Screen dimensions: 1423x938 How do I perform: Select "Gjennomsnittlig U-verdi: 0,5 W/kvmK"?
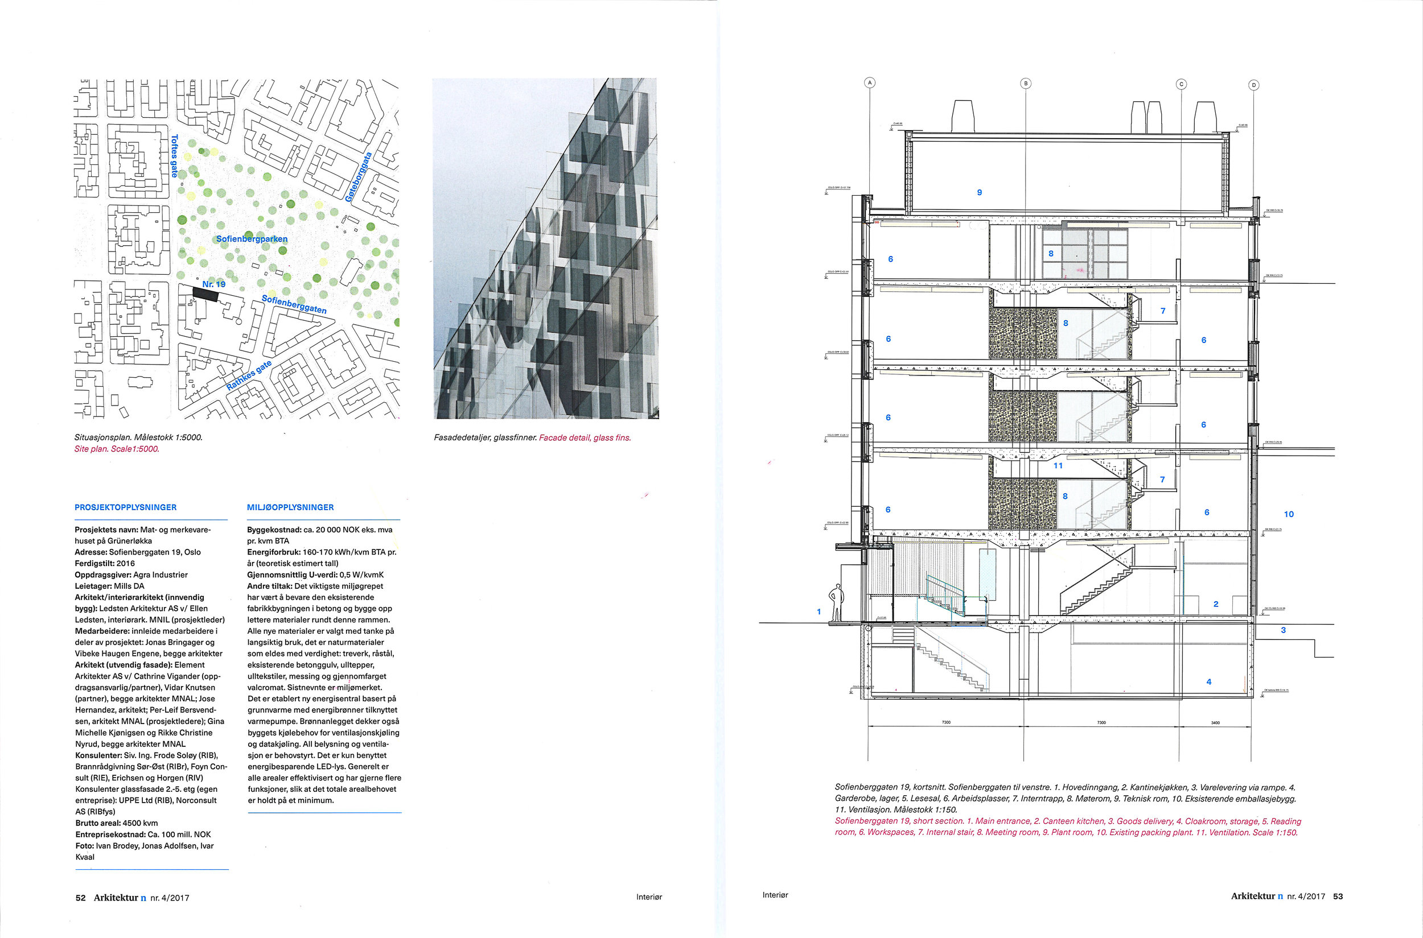[315, 575]
